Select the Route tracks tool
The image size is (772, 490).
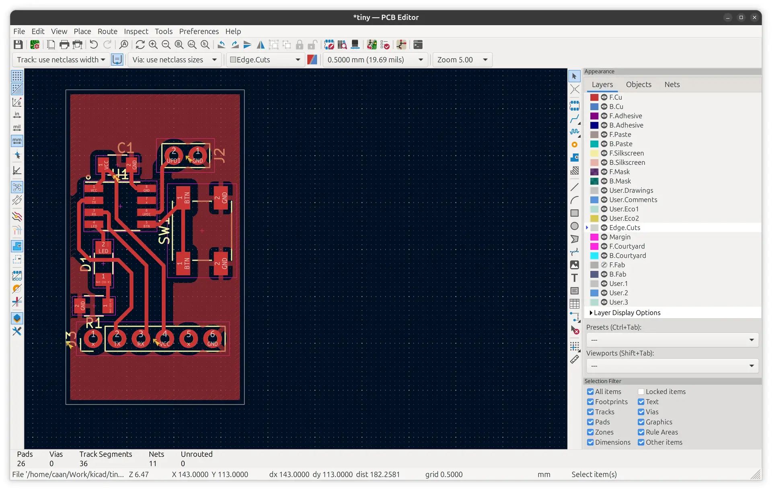coord(575,118)
